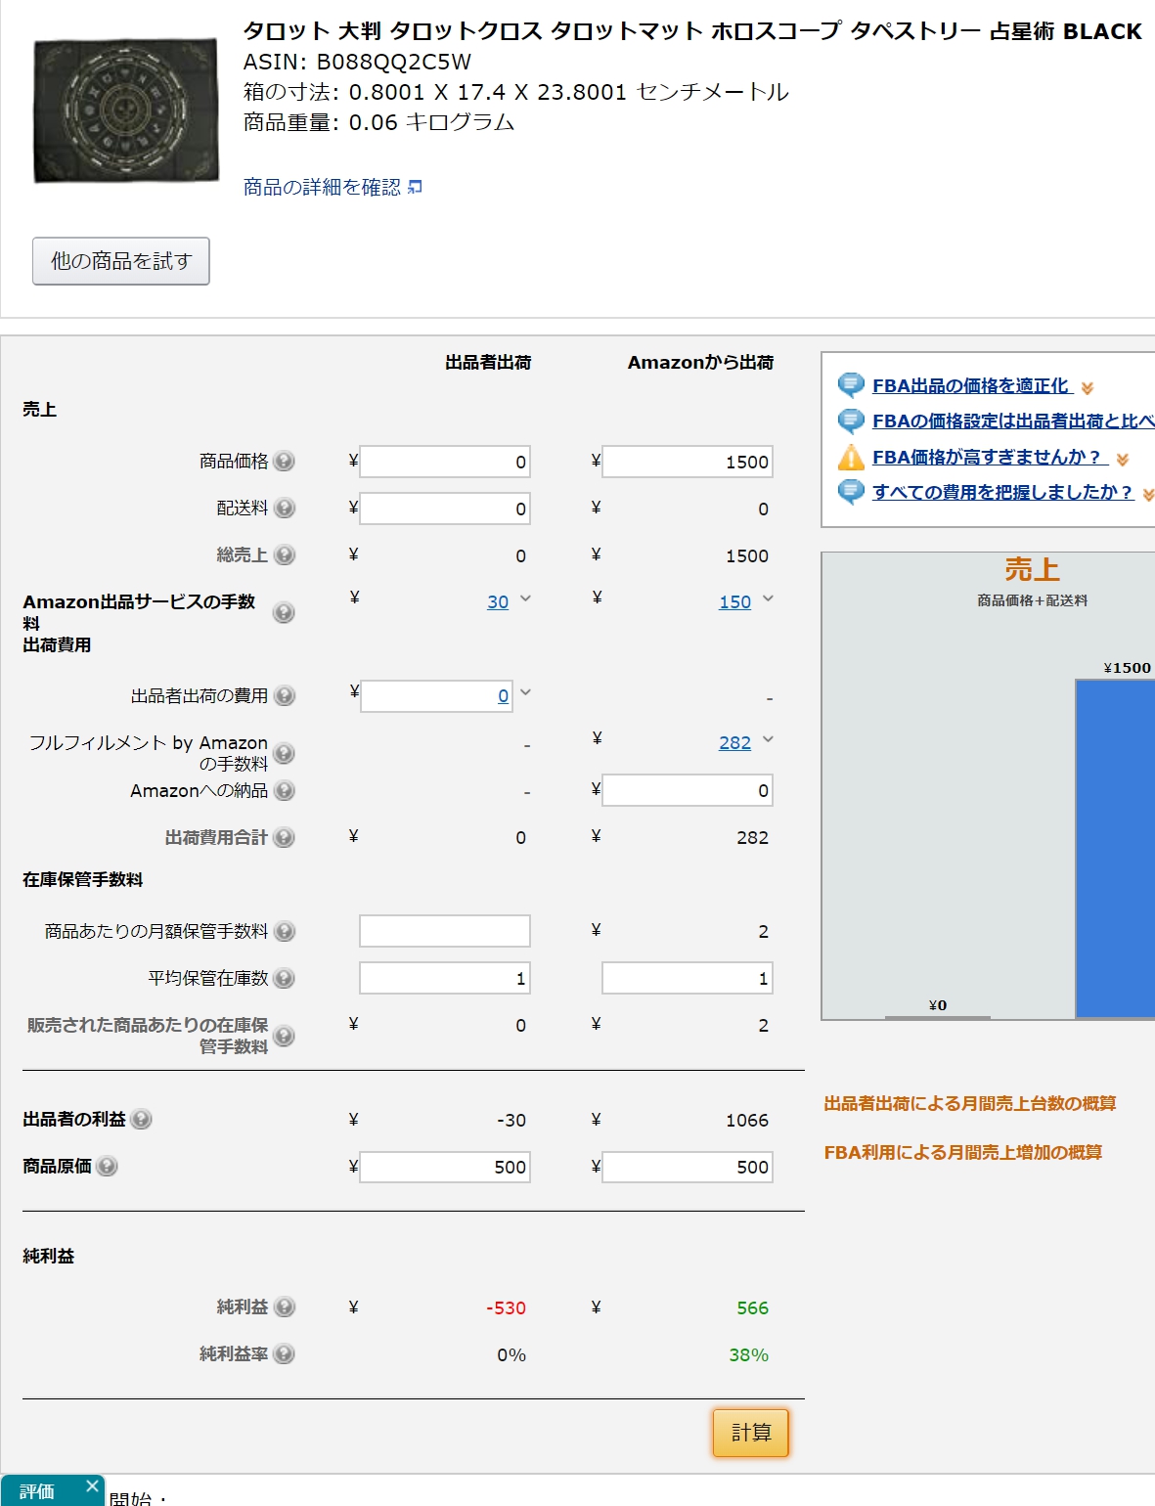The height and width of the screenshot is (1506, 1155).
Task: Click speech bubble icon for FBAの価格設定は出品者出荷と比べ
Action: 851,421
